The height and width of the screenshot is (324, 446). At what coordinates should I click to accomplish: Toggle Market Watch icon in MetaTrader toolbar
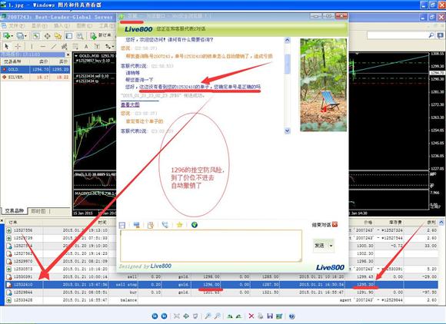36,36
